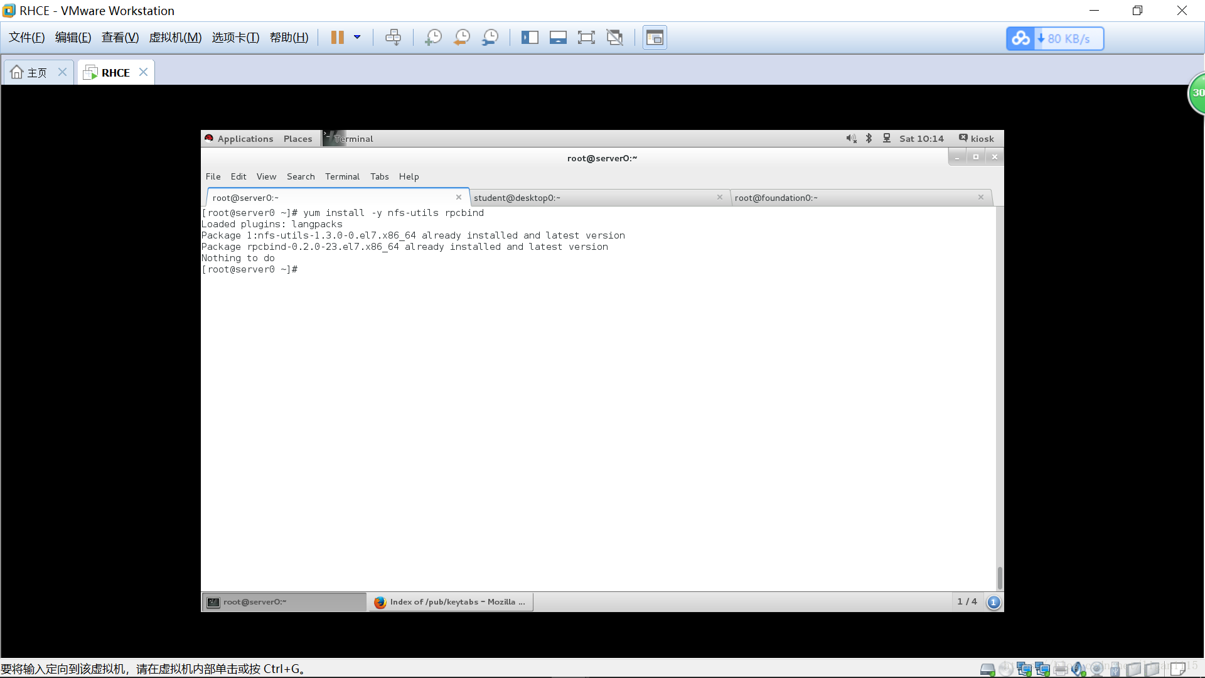The image size is (1205, 678).
Task: Open the 虚拟机(M) menu
Action: [x=175, y=38]
